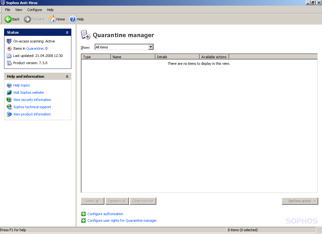Click green arrow icon beside Configure user rights

point(83,220)
